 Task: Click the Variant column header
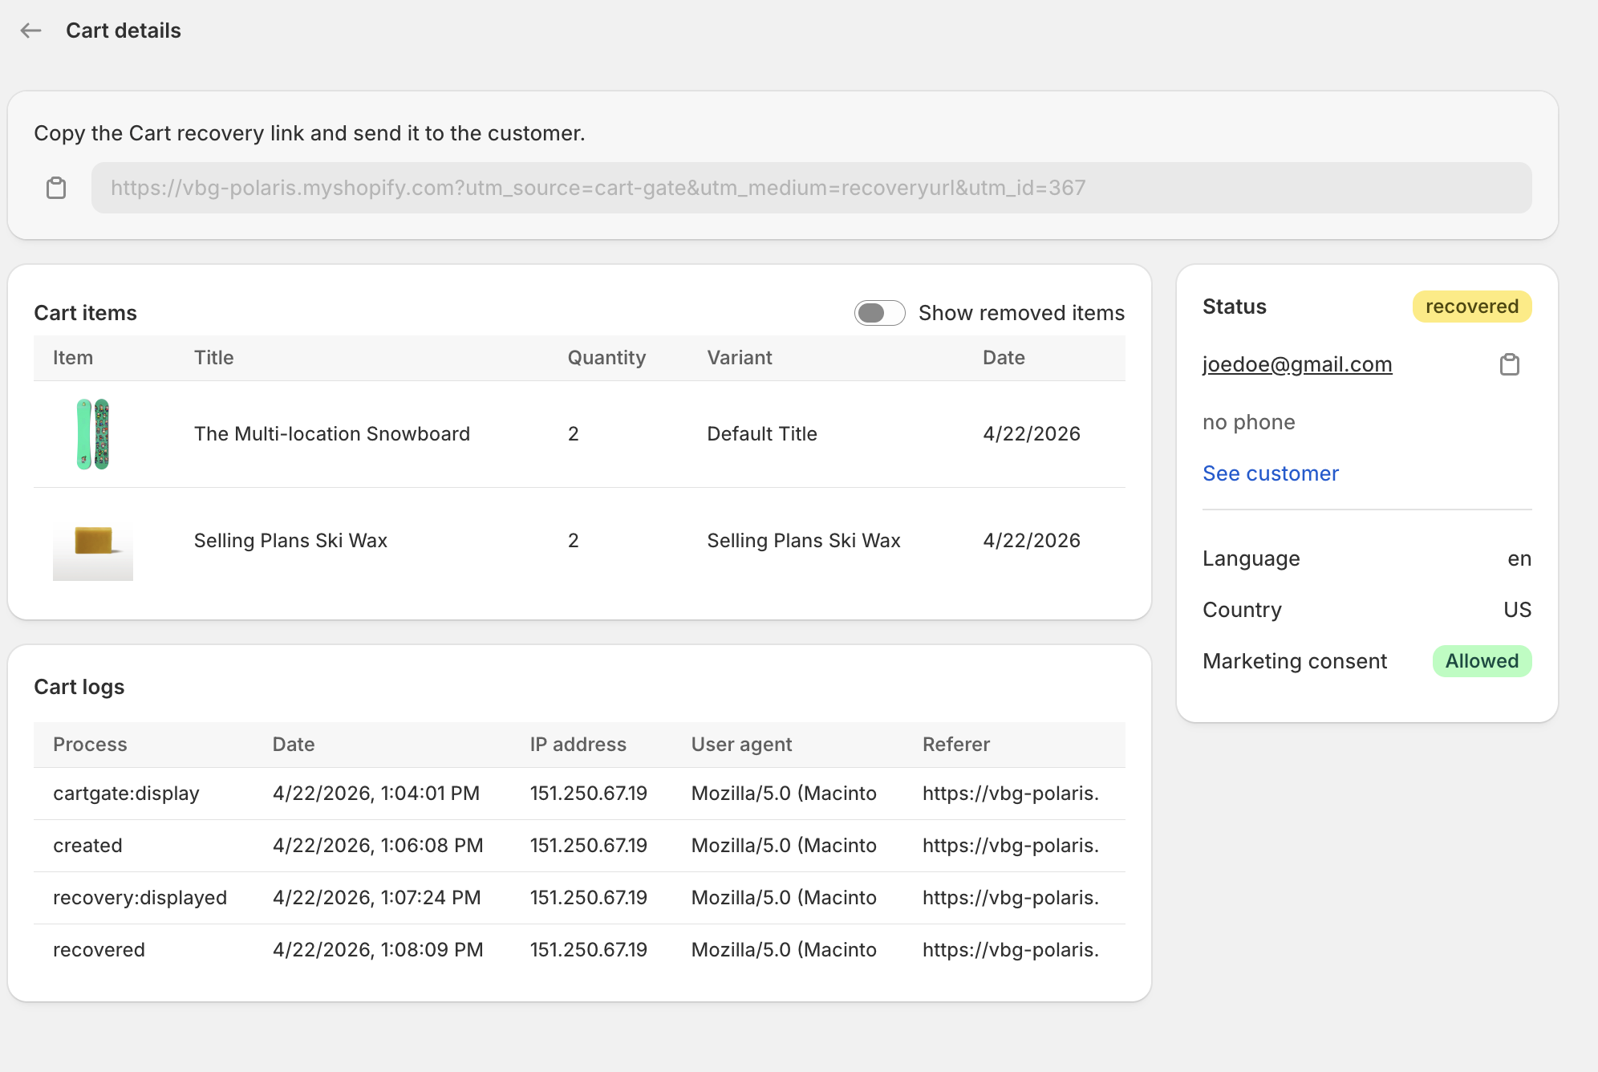[740, 358]
